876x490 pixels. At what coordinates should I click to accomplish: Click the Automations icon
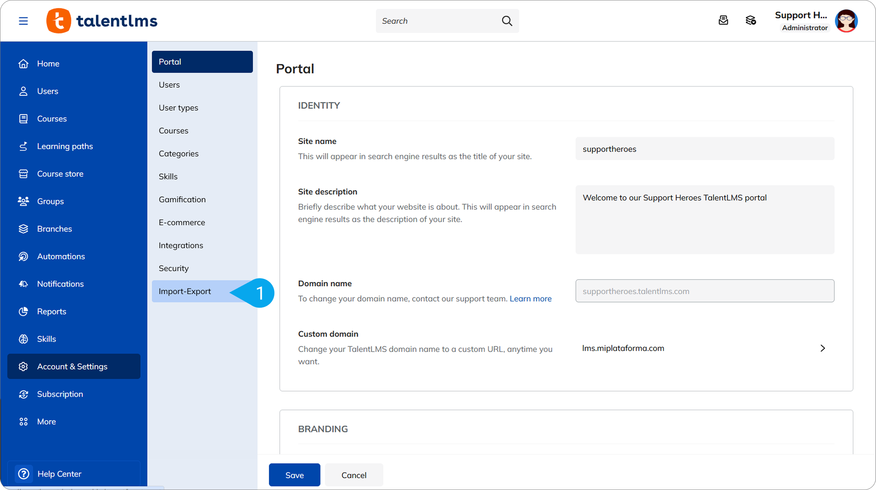23,256
